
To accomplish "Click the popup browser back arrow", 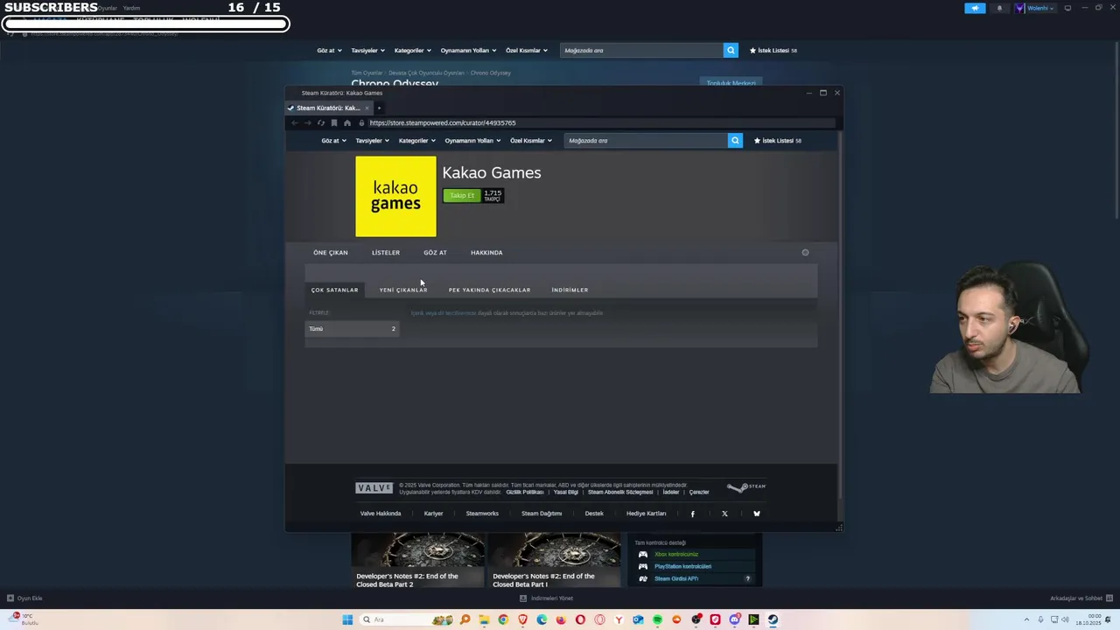I will click(x=295, y=122).
